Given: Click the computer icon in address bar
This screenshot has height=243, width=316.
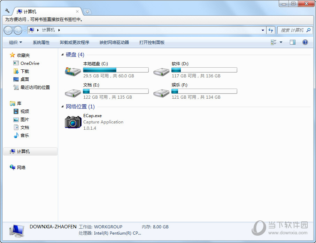Looking at the screenshot, I should 31,30.
